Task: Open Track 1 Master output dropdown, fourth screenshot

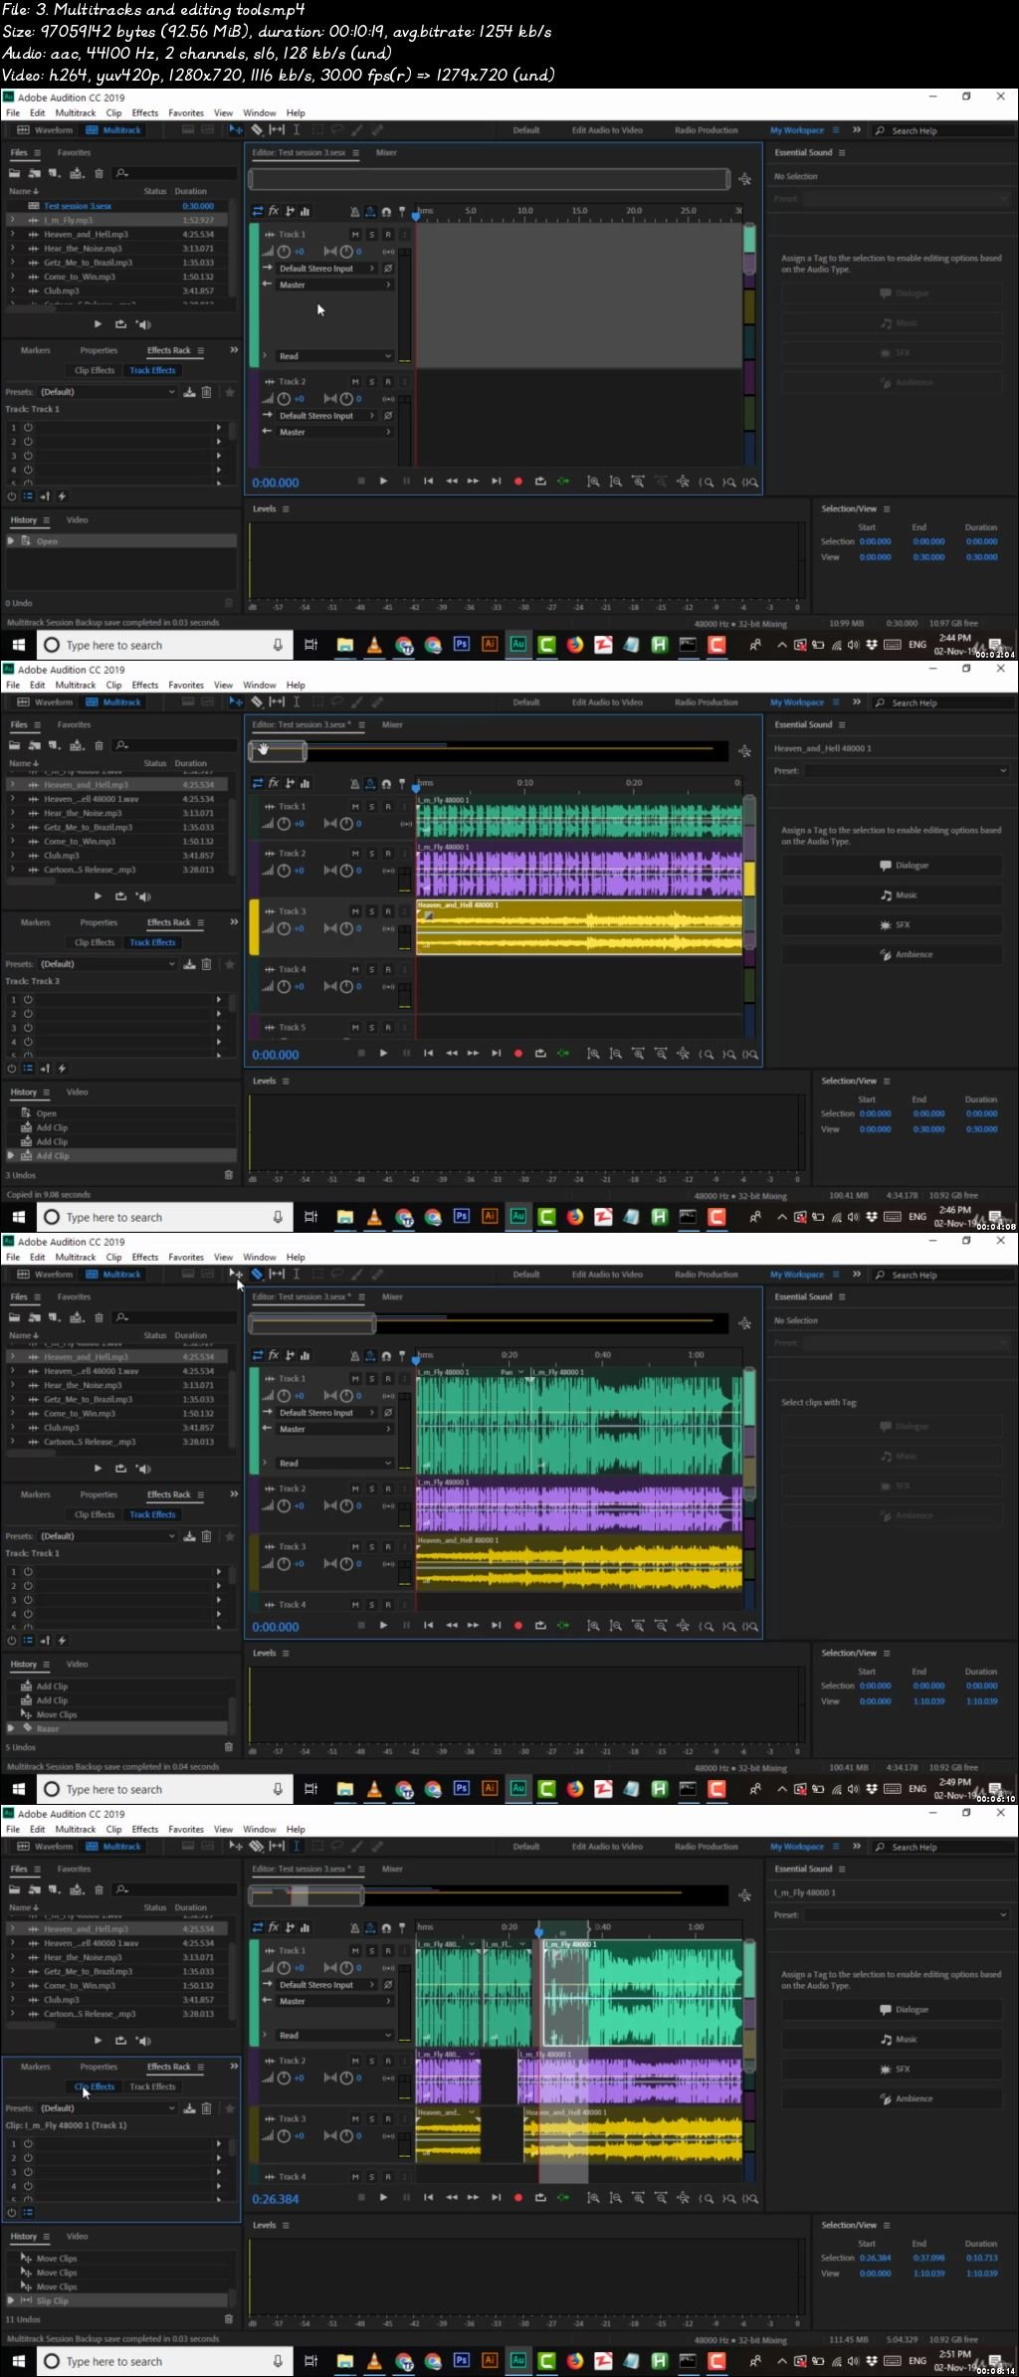Action: coord(334,2001)
